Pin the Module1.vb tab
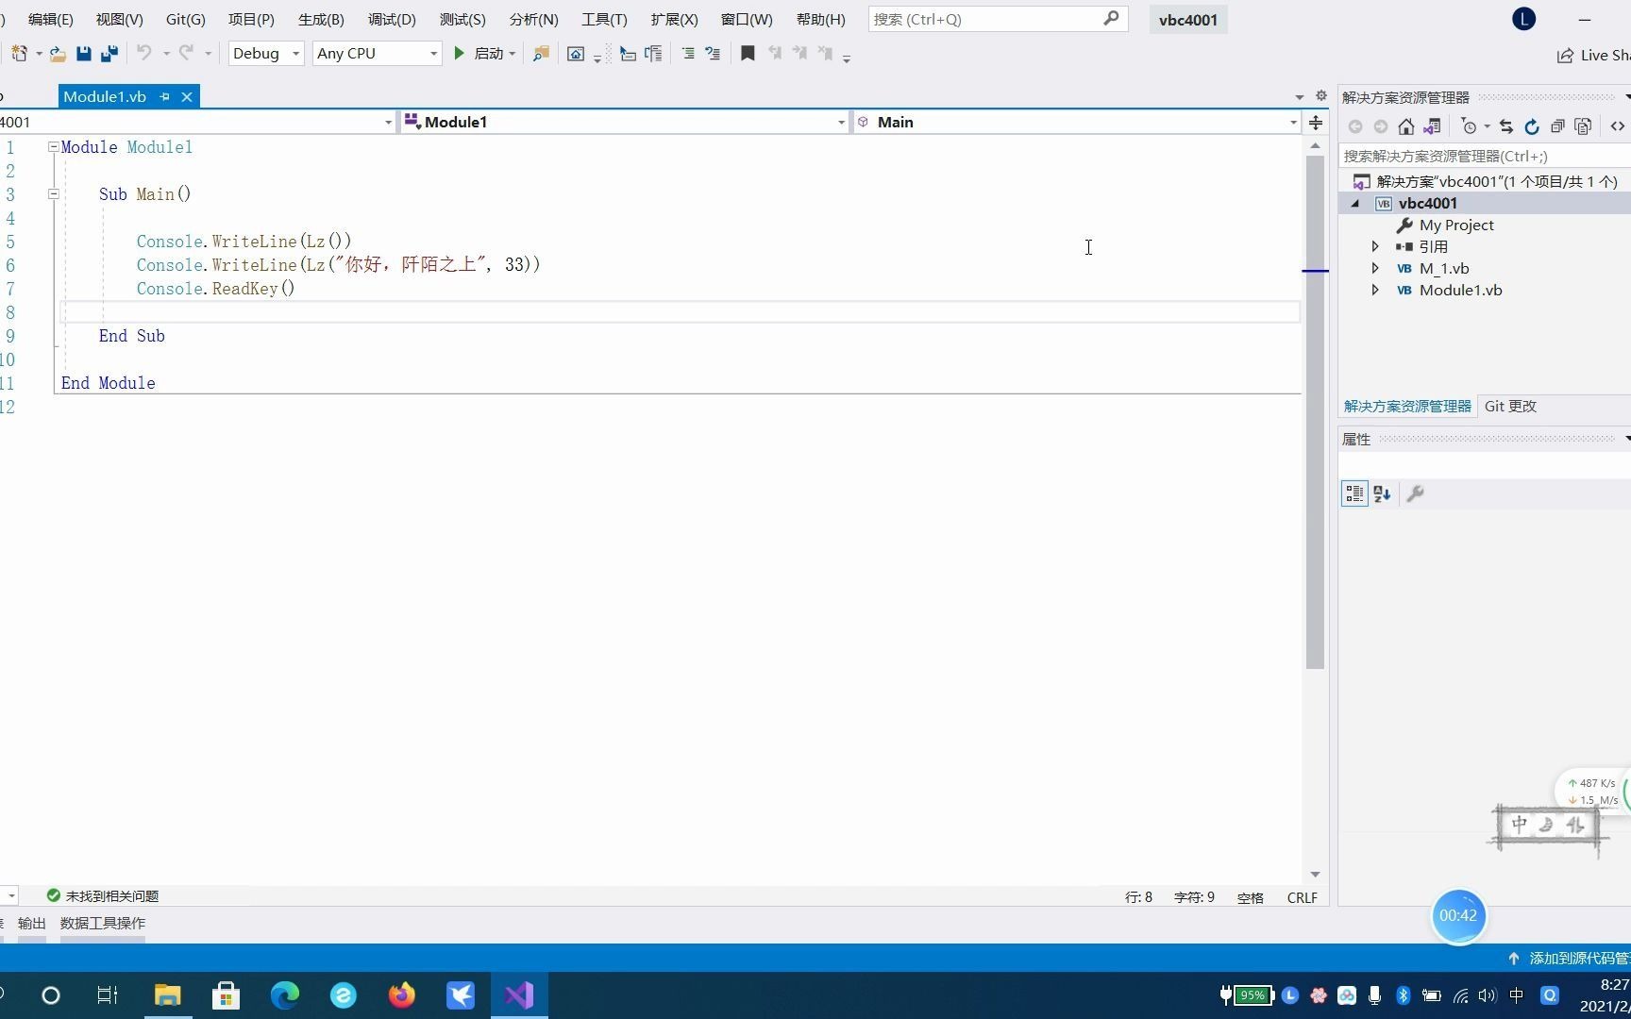Image resolution: width=1631 pixels, height=1019 pixels. point(164,96)
